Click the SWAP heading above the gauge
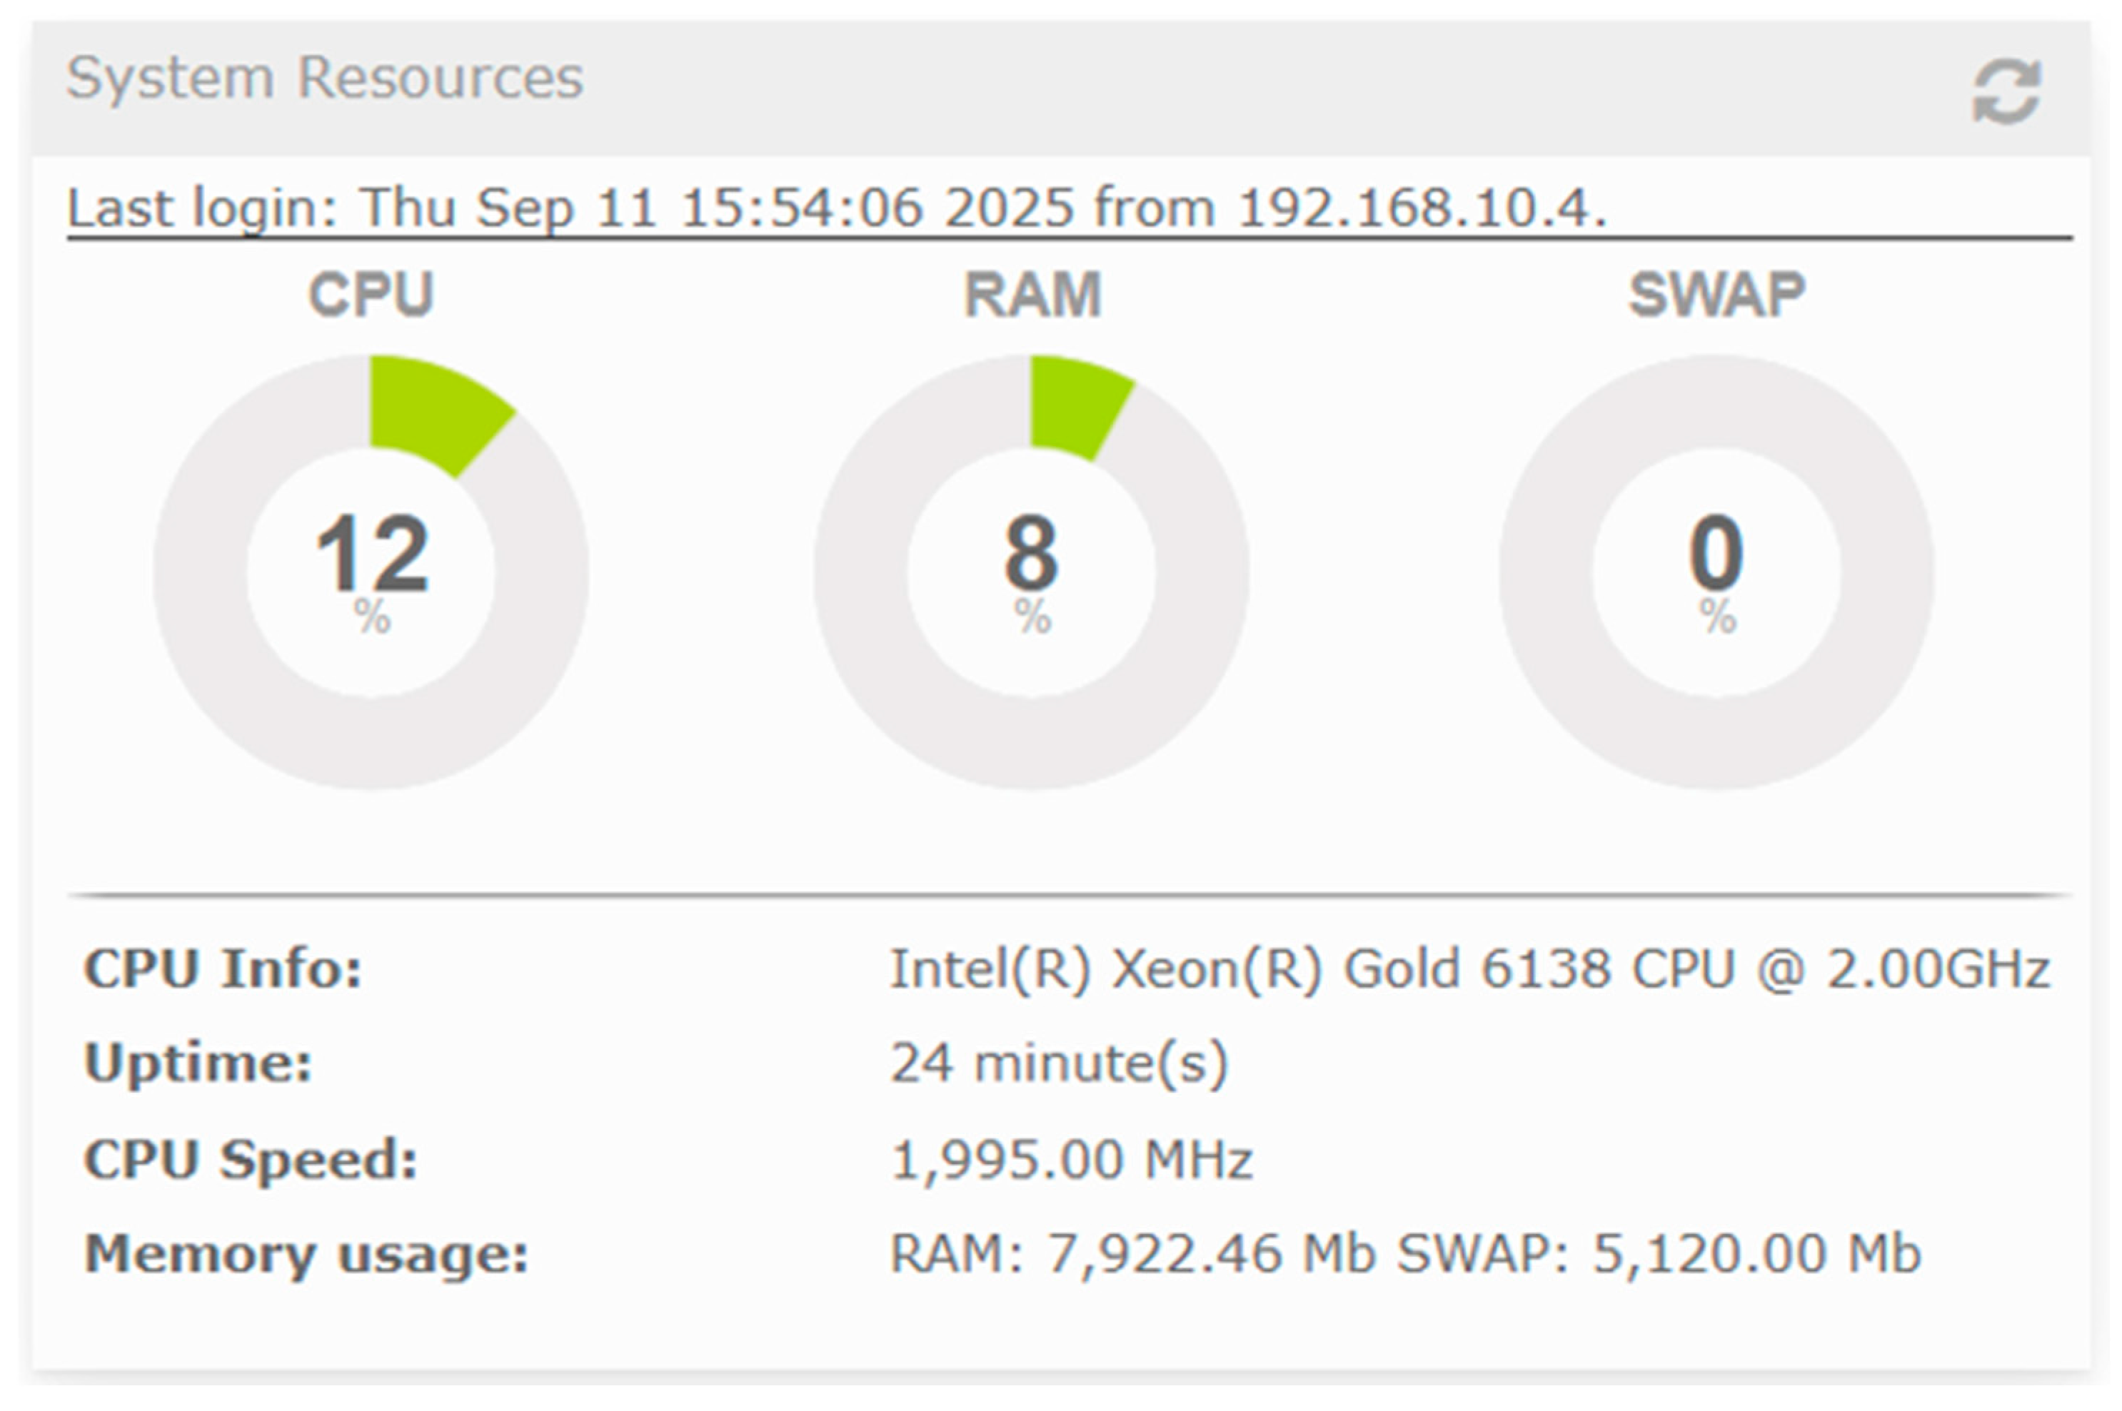 [x=1716, y=294]
